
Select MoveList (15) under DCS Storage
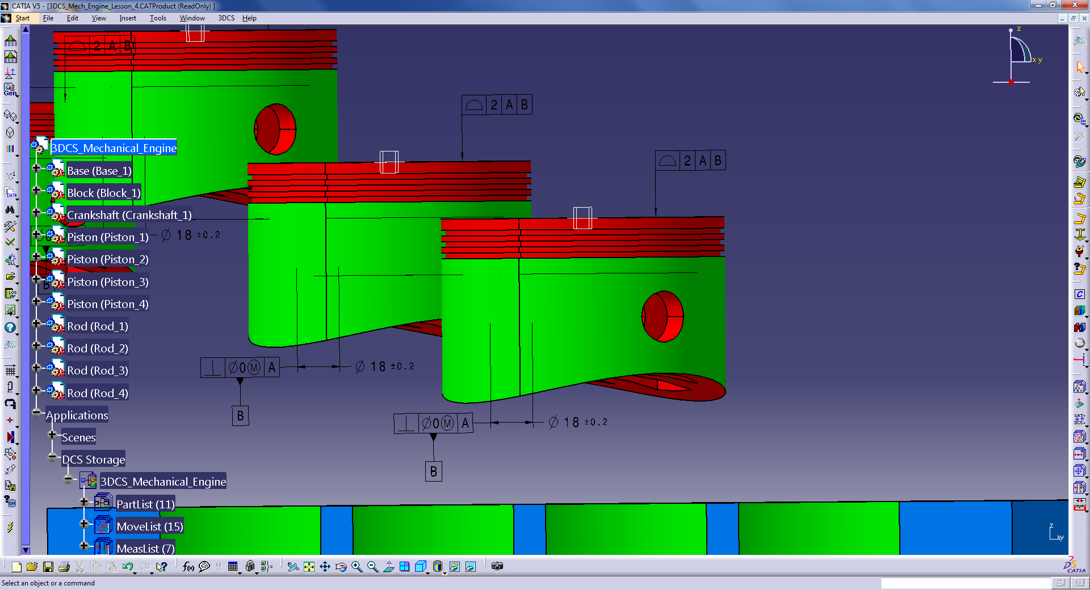pos(150,526)
